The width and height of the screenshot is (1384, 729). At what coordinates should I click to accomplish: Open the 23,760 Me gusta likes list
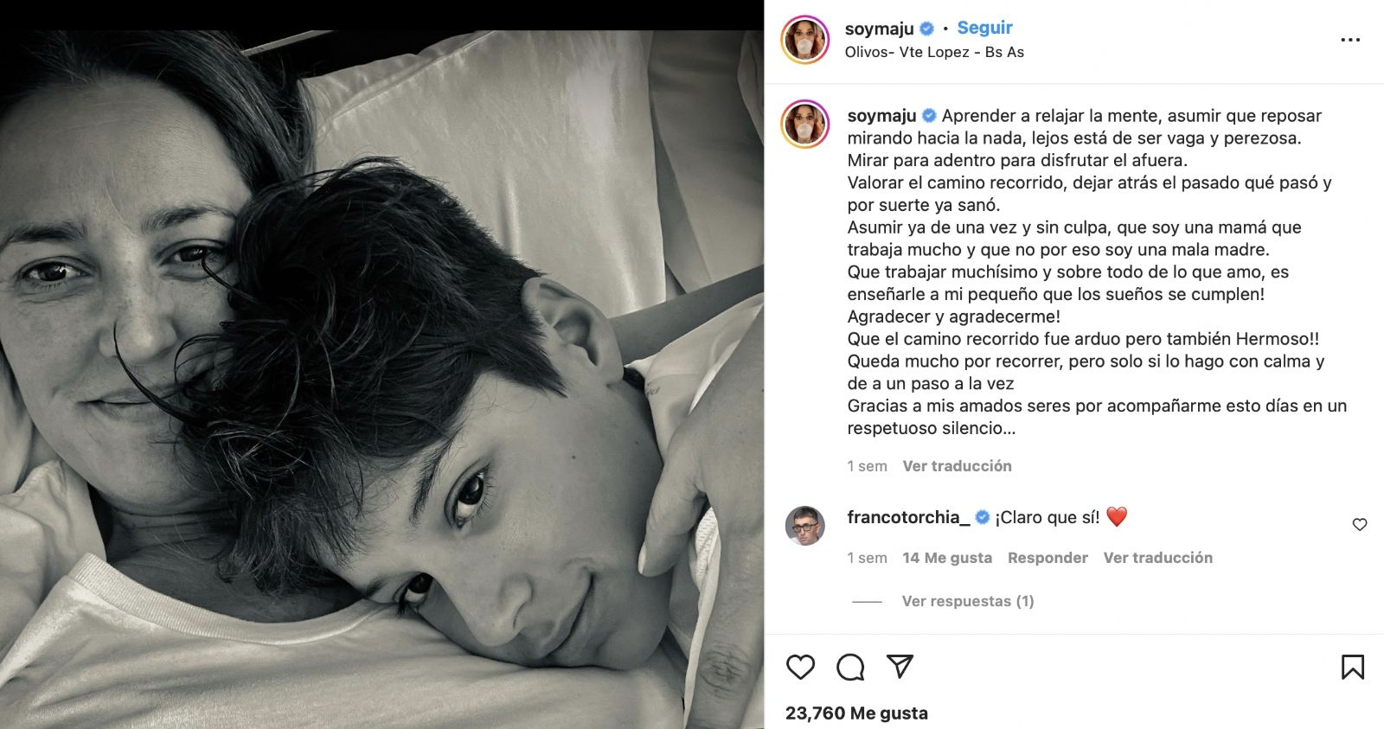(x=856, y=713)
